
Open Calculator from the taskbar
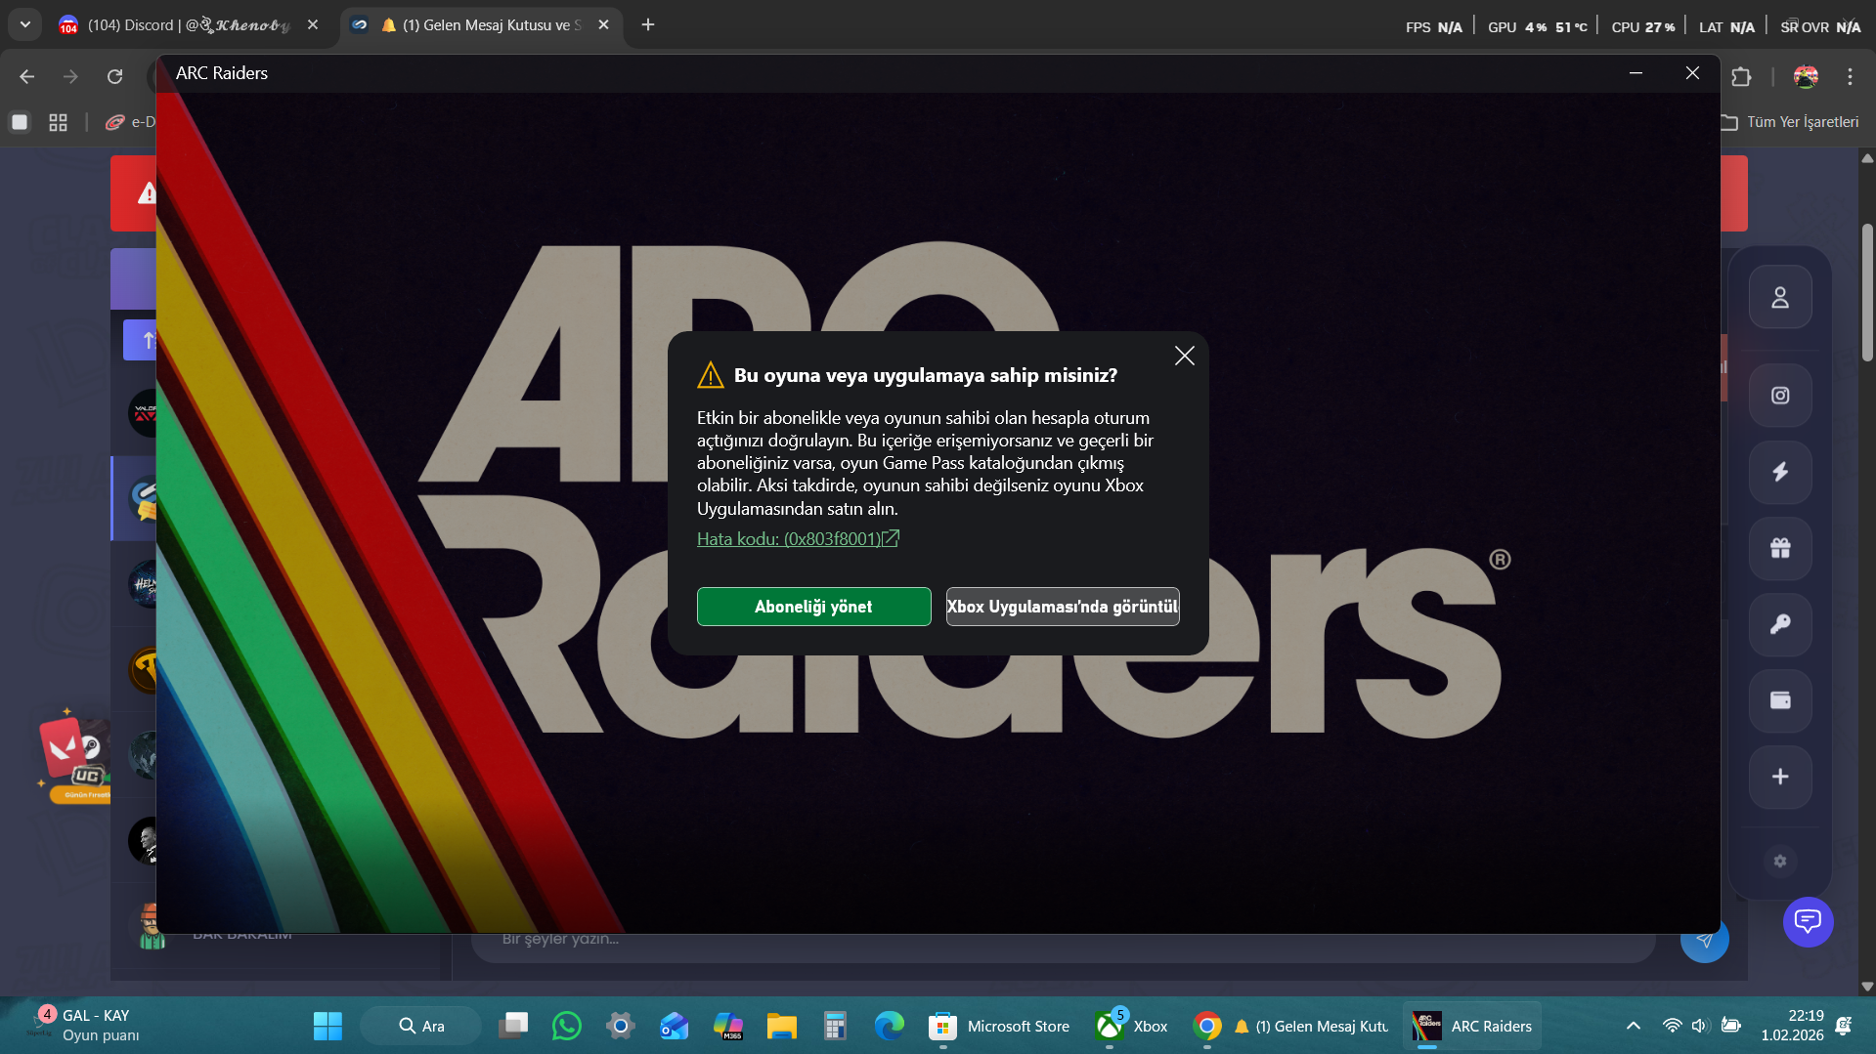tap(835, 1026)
